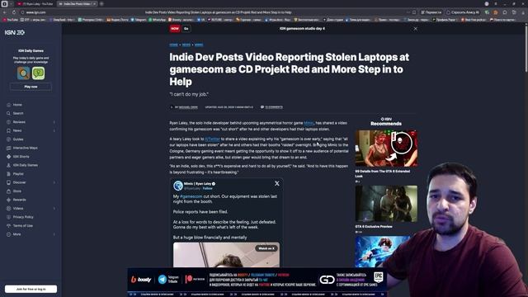Select the News bookmark icon in the sidebar
The image size is (528, 297).
(8, 130)
